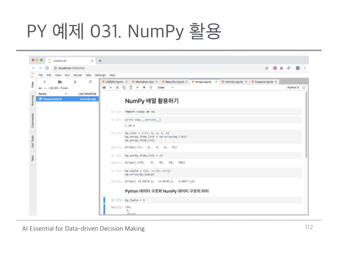This screenshot has width=338, height=254.
Task: Open the Finish folder breadcrumb
Action: [x=64, y=88]
